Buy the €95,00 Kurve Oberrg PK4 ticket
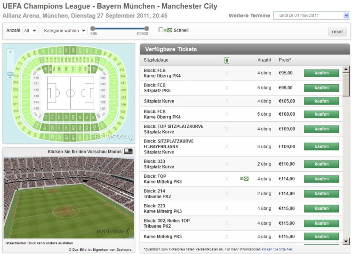The image size is (353, 254). tap(321, 73)
